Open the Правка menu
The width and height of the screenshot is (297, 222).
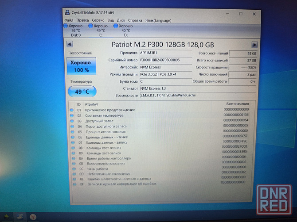(x=82, y=20)
